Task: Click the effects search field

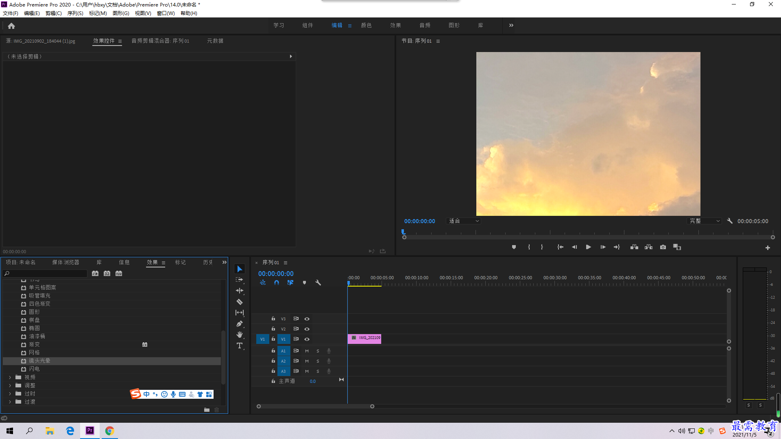Action: [x=45, y=274]
